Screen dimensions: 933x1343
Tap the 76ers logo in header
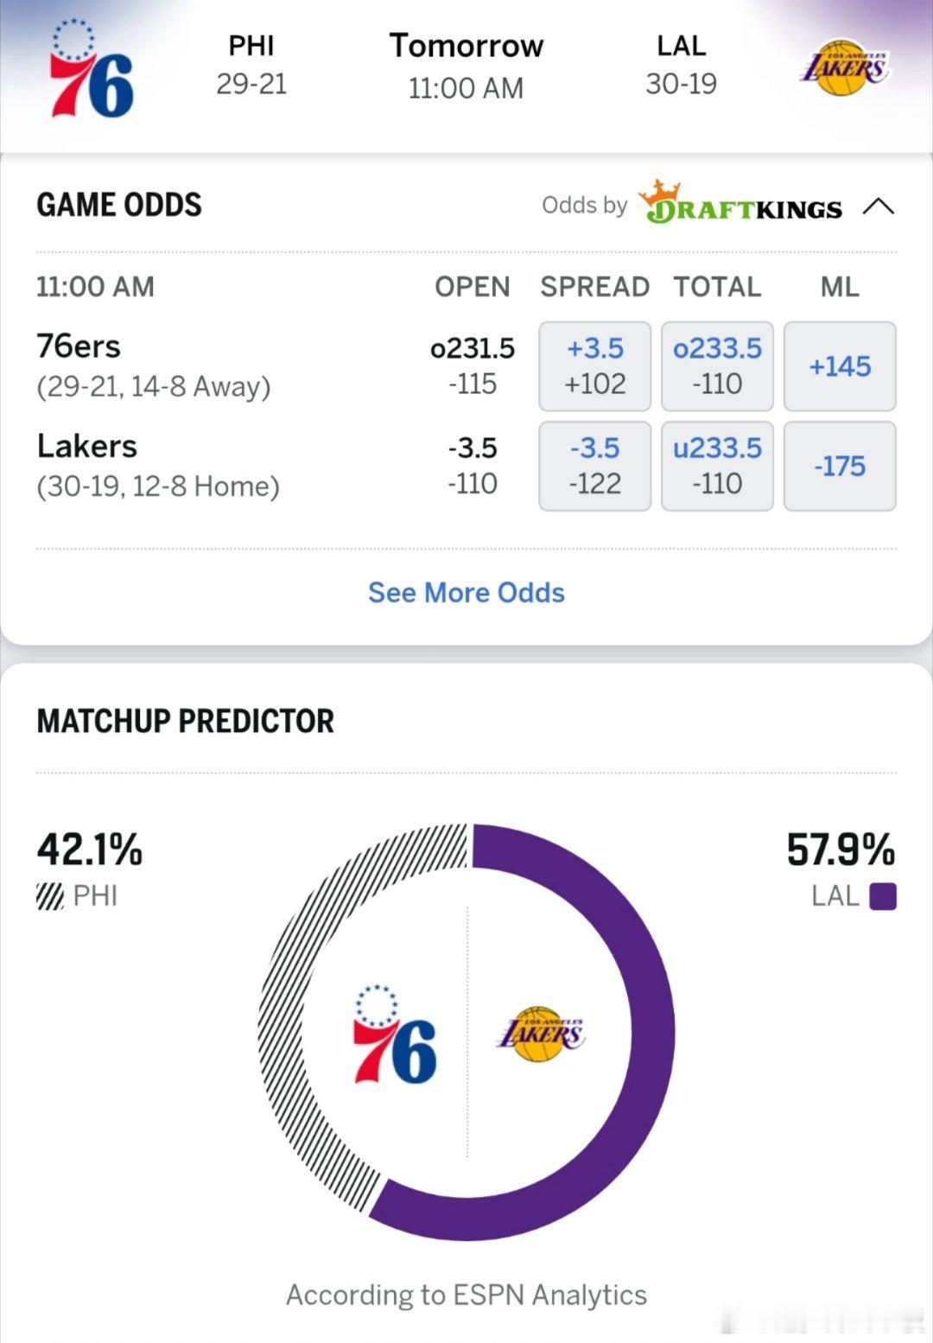tap(92, 69)
